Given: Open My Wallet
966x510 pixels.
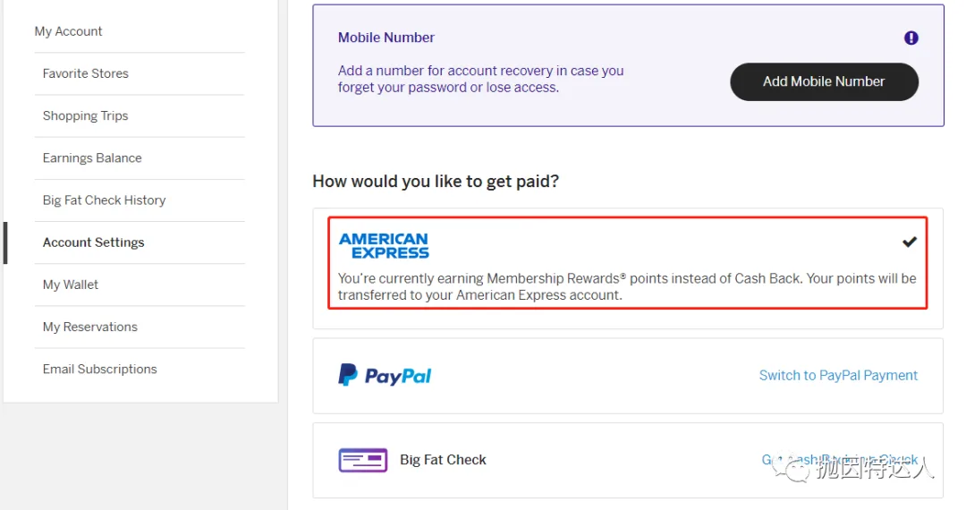Looking at the screenshot, I should pos(71,285).
